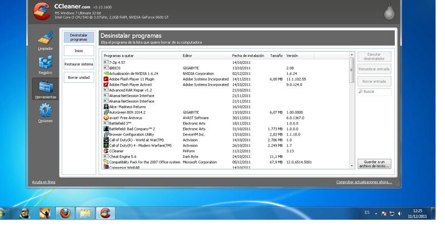This screenshot has width=445, height=250.
Task: Select the Akamai NetSession Interface row dated 21/11/2011 first
Action: [x=226, y=96]
